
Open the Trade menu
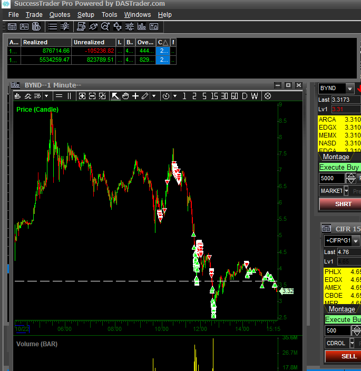pos(34,15)
